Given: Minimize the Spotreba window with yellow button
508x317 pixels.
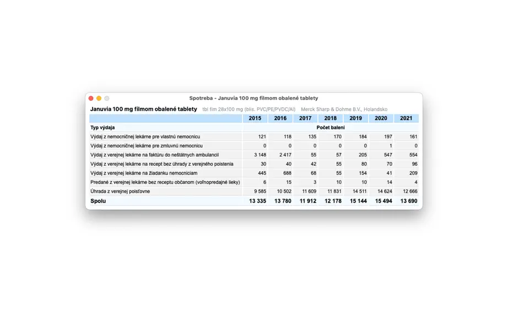Looking at the screenshot, I should point(99,99).
